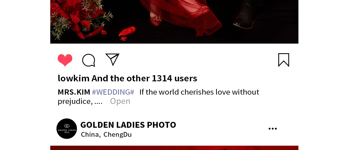Tap the red veil dress area in the photo
The image size is (349, 150).
tap(185, 15)
